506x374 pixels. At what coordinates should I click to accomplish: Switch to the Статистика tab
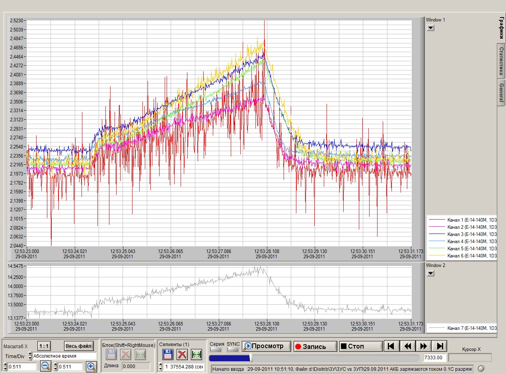pyautogui.click(x=501, y=61)
